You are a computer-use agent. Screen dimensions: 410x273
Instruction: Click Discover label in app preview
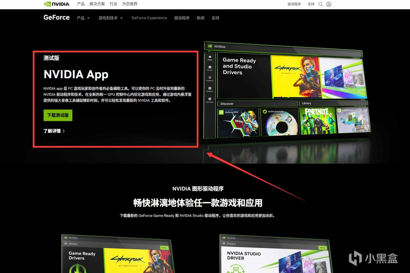coord(227,104)
